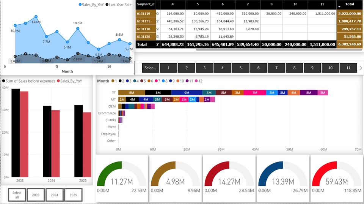Click the Month 12 pink legend dot

[196, 81]
